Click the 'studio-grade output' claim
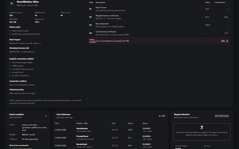This screenshot has height=149, width=239. coord(20,31)
